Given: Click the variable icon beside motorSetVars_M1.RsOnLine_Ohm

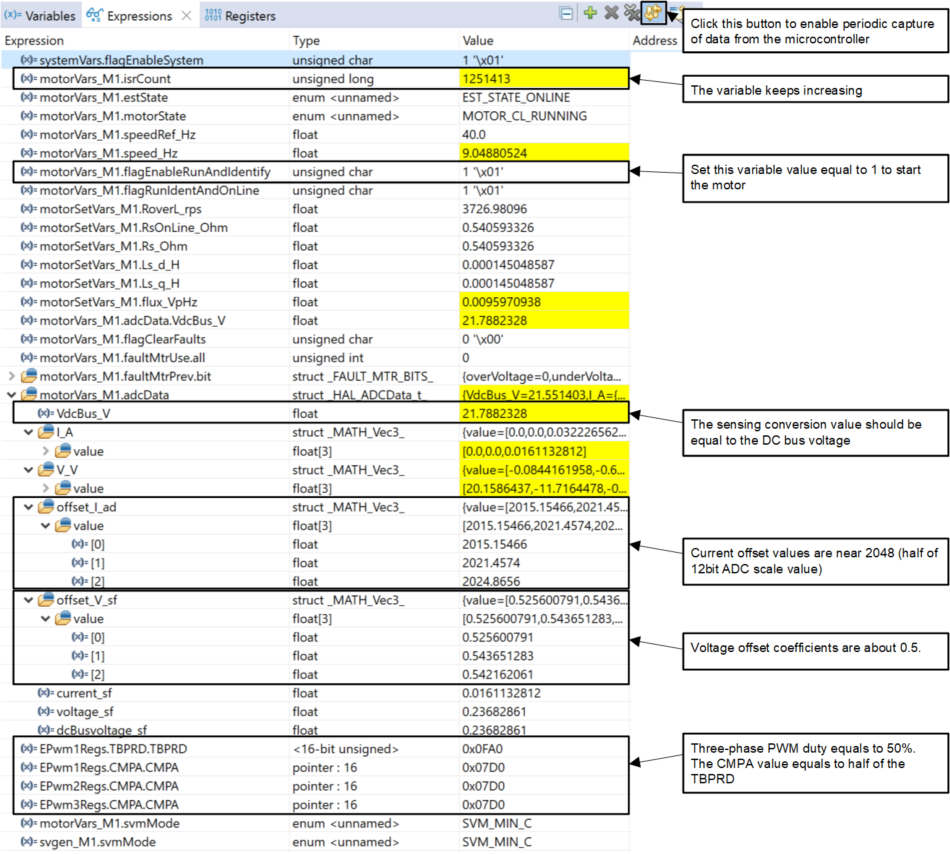Looking at the screenshot, I should (x=29, y=228).
